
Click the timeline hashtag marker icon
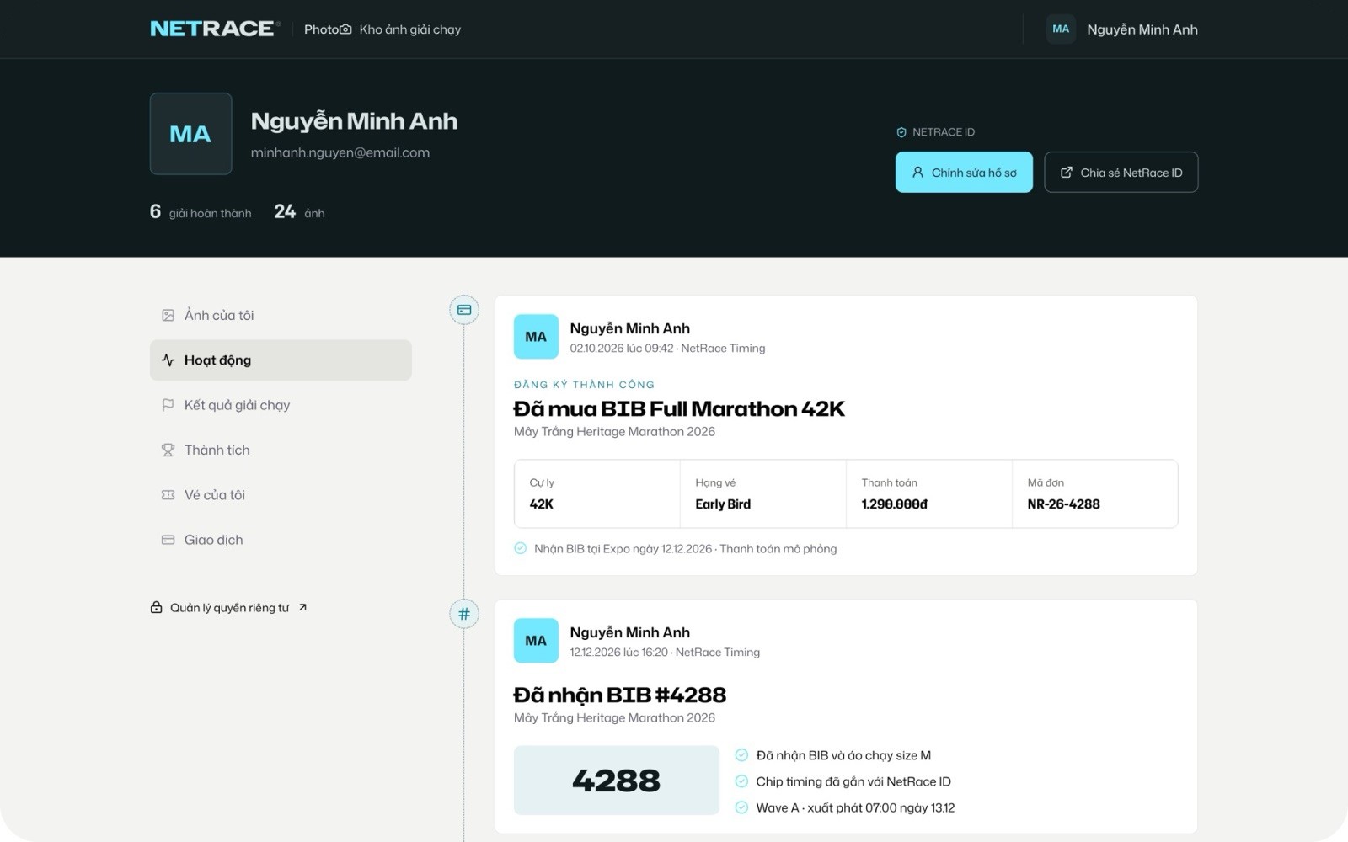[x=464, y=614]
